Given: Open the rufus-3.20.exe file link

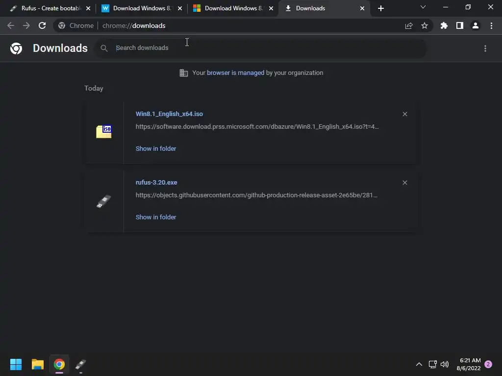Looking at the screenshot, I should point(156,183).
